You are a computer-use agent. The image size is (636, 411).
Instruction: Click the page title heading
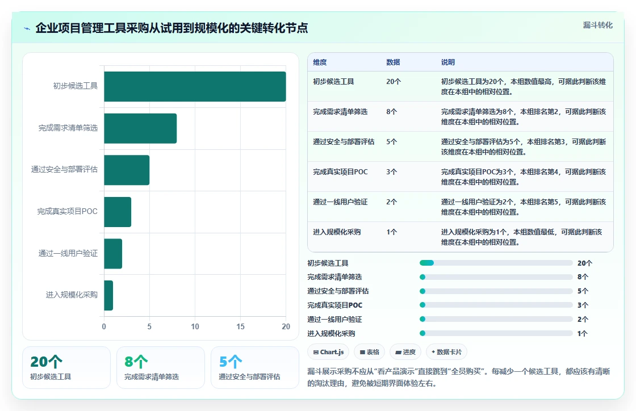(171, 28)
